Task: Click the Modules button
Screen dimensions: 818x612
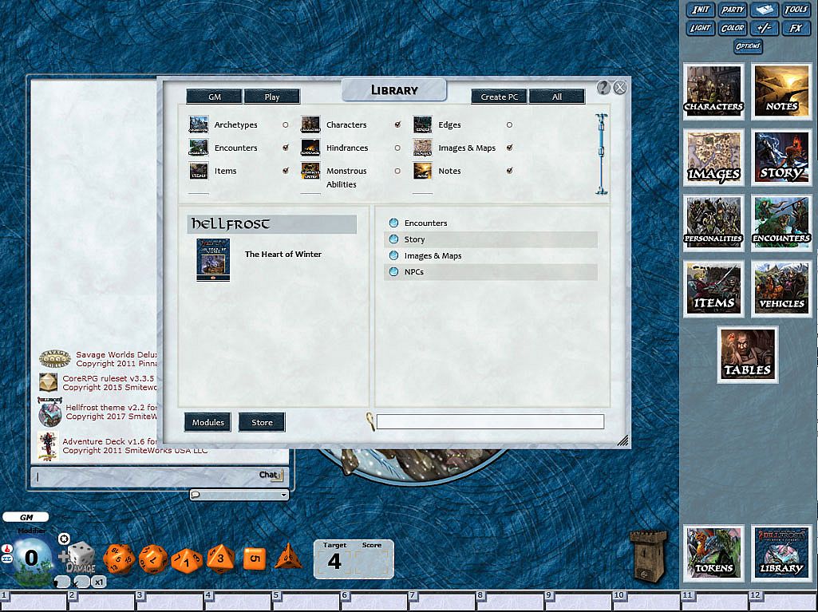Action: (207, 422)
